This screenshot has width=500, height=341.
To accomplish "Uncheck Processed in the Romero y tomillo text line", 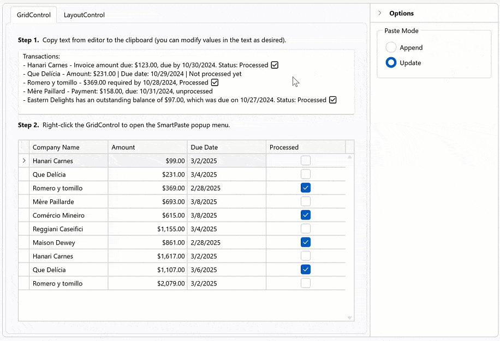I will tap(215, 82).
